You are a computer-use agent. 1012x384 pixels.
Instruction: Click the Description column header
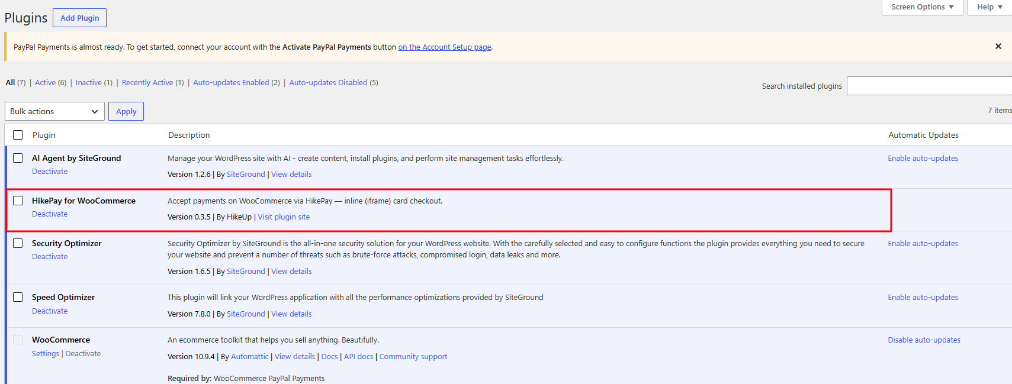coord(189,135)
